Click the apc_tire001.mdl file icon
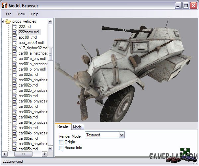The height and width of the screenshot is (166, 199). click(x=15, y=43)
